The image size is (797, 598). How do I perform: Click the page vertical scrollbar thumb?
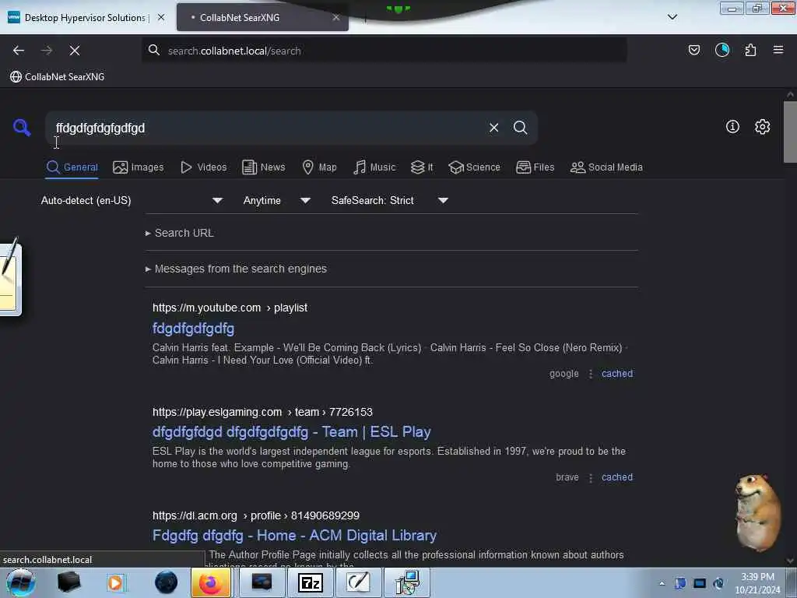[x=790, y=132]
